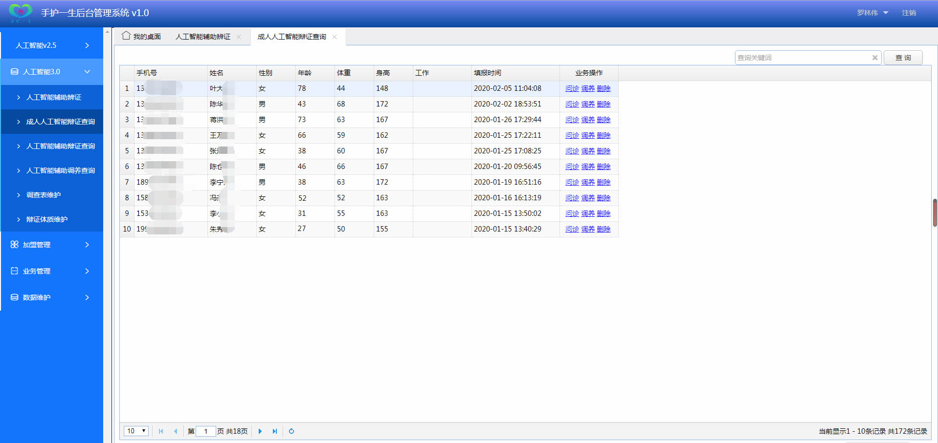Switch to 我的桌面 tab

(141, 37)
